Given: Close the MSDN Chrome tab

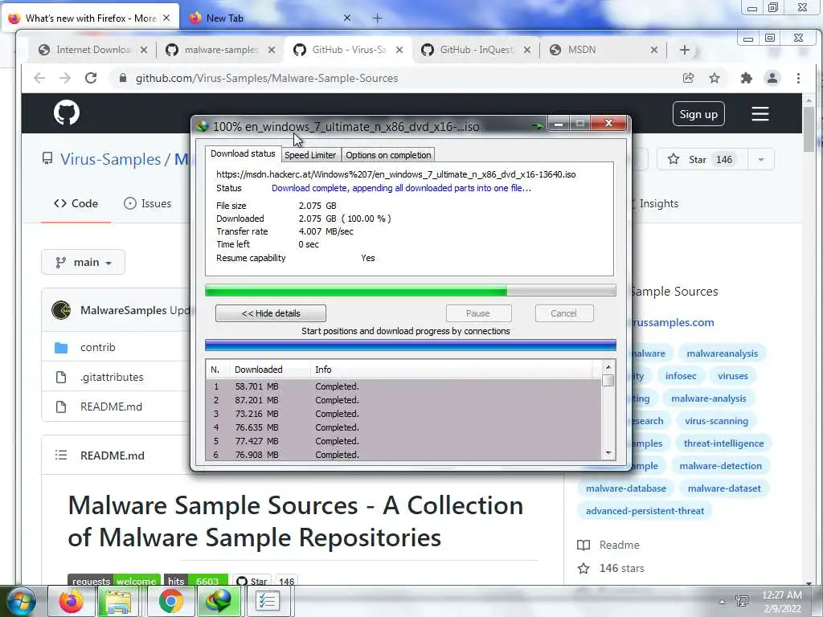Looking at the screenshot, I should (654, 50).
